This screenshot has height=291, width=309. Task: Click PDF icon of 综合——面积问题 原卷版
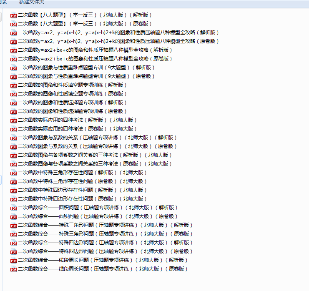point(14,216)
